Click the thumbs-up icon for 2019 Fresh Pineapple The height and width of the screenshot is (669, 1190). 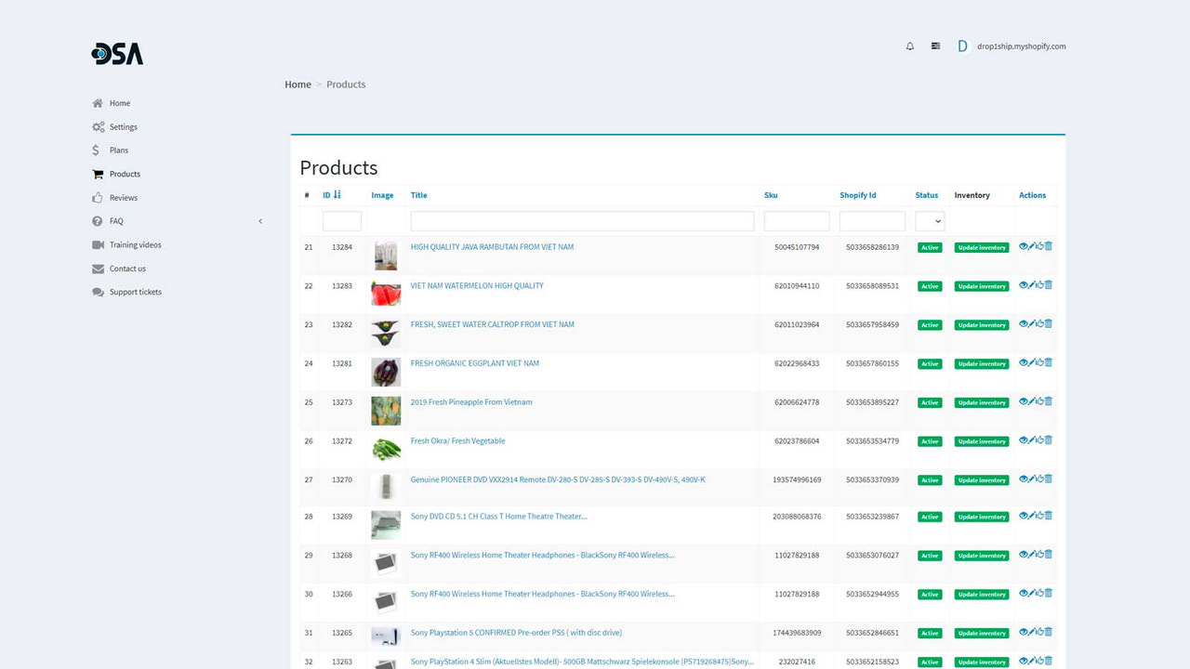click(1040, 401)
